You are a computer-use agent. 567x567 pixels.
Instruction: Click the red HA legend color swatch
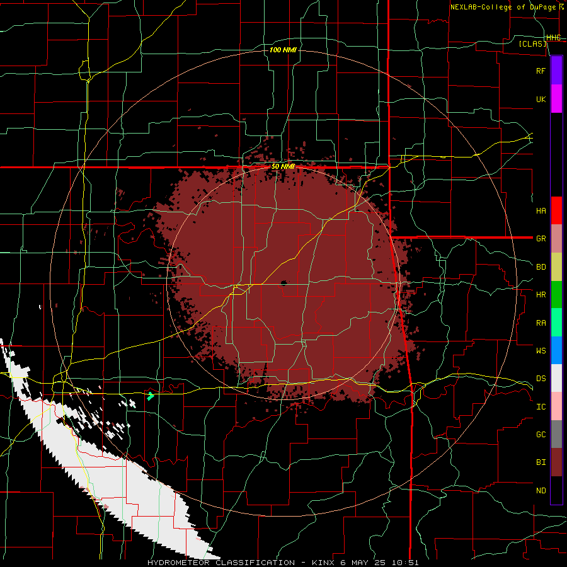pos(556,210)
